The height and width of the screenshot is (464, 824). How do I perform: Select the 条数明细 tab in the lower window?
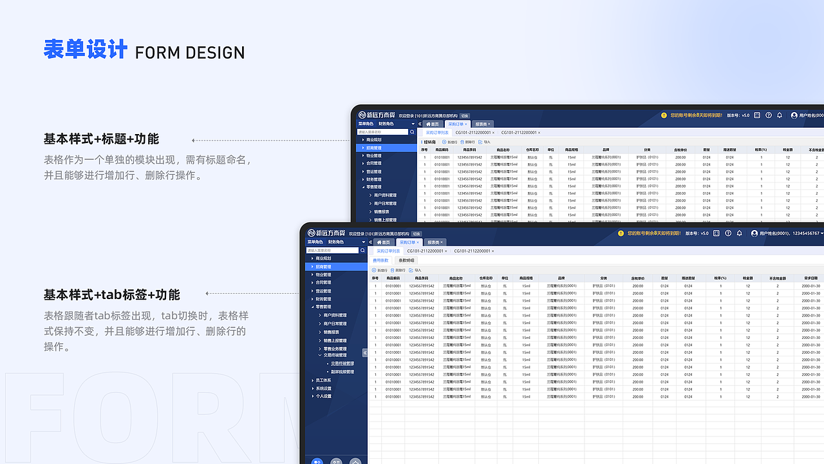pos(406,260)
